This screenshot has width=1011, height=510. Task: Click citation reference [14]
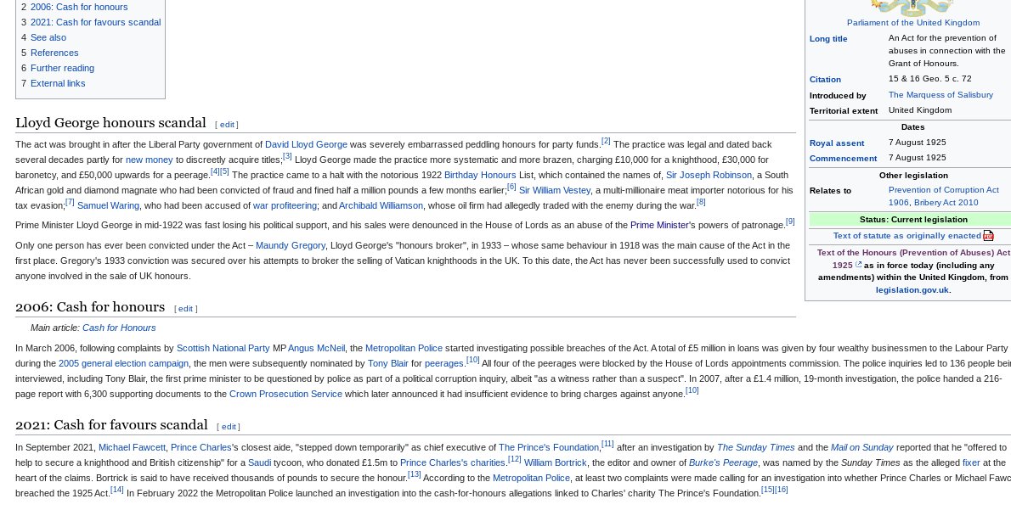click(116, 490)
